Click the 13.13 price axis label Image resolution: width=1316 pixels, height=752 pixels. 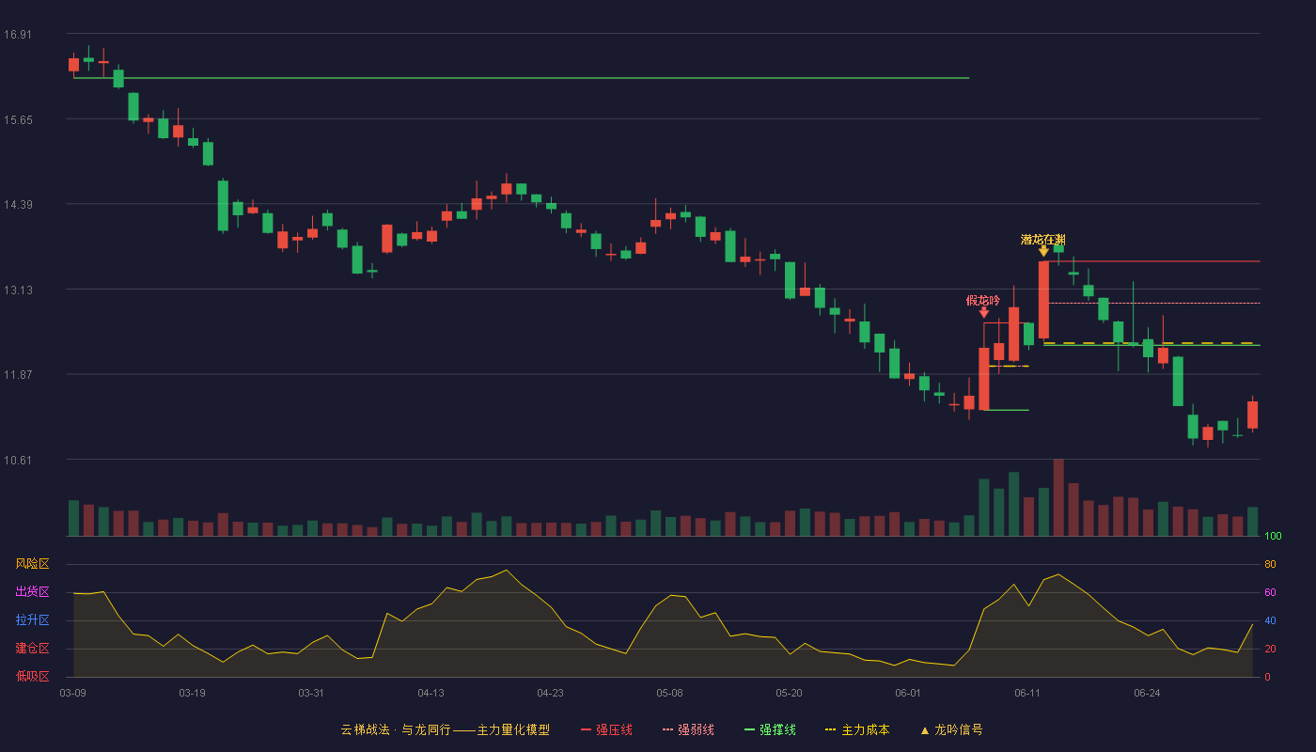pyautogui.click(x=17, y=290)
